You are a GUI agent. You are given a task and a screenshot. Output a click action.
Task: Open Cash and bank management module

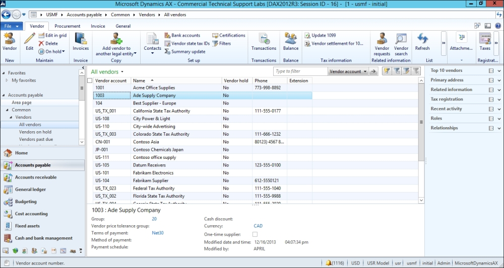point(42,238)
